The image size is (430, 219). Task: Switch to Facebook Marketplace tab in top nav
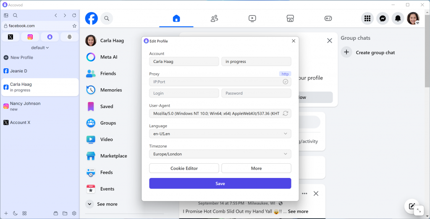coord(289,18)
